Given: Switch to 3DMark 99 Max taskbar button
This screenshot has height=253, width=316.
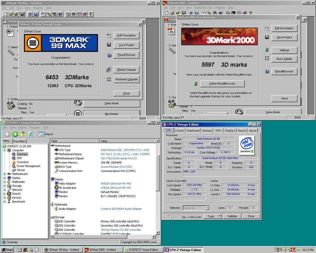Looking at the screenshot, I should 63,250.
